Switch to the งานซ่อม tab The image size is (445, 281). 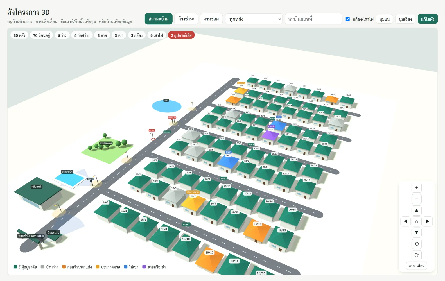211,19
